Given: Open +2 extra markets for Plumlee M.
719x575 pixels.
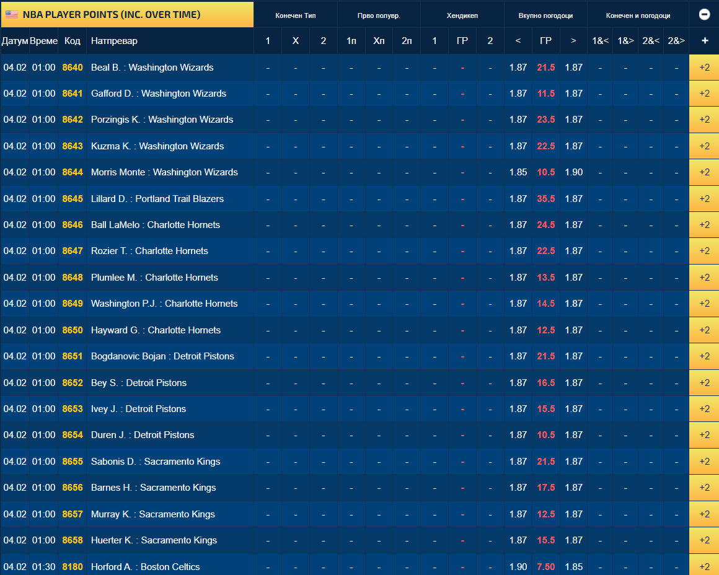Looking at the screenshot, I should coord(704,278).
